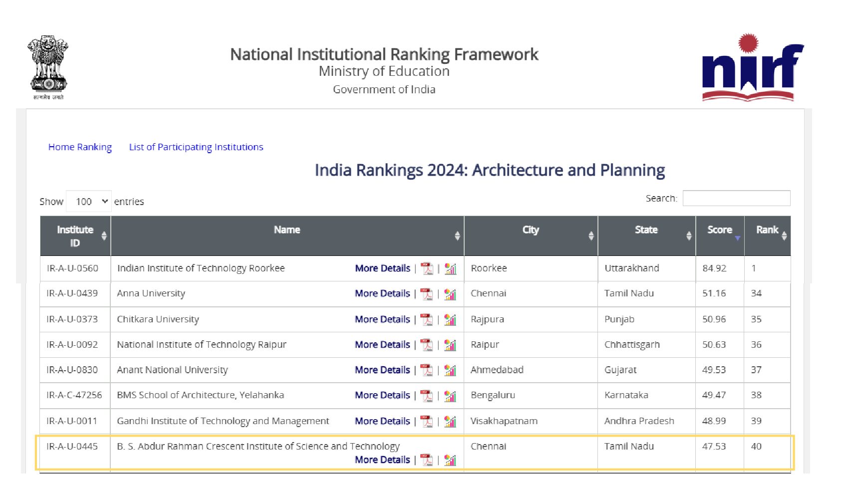The width and height of the screenshot is (852, 479).
Task: Click chart icon for BMS School of Architecture
Action: 450,396
